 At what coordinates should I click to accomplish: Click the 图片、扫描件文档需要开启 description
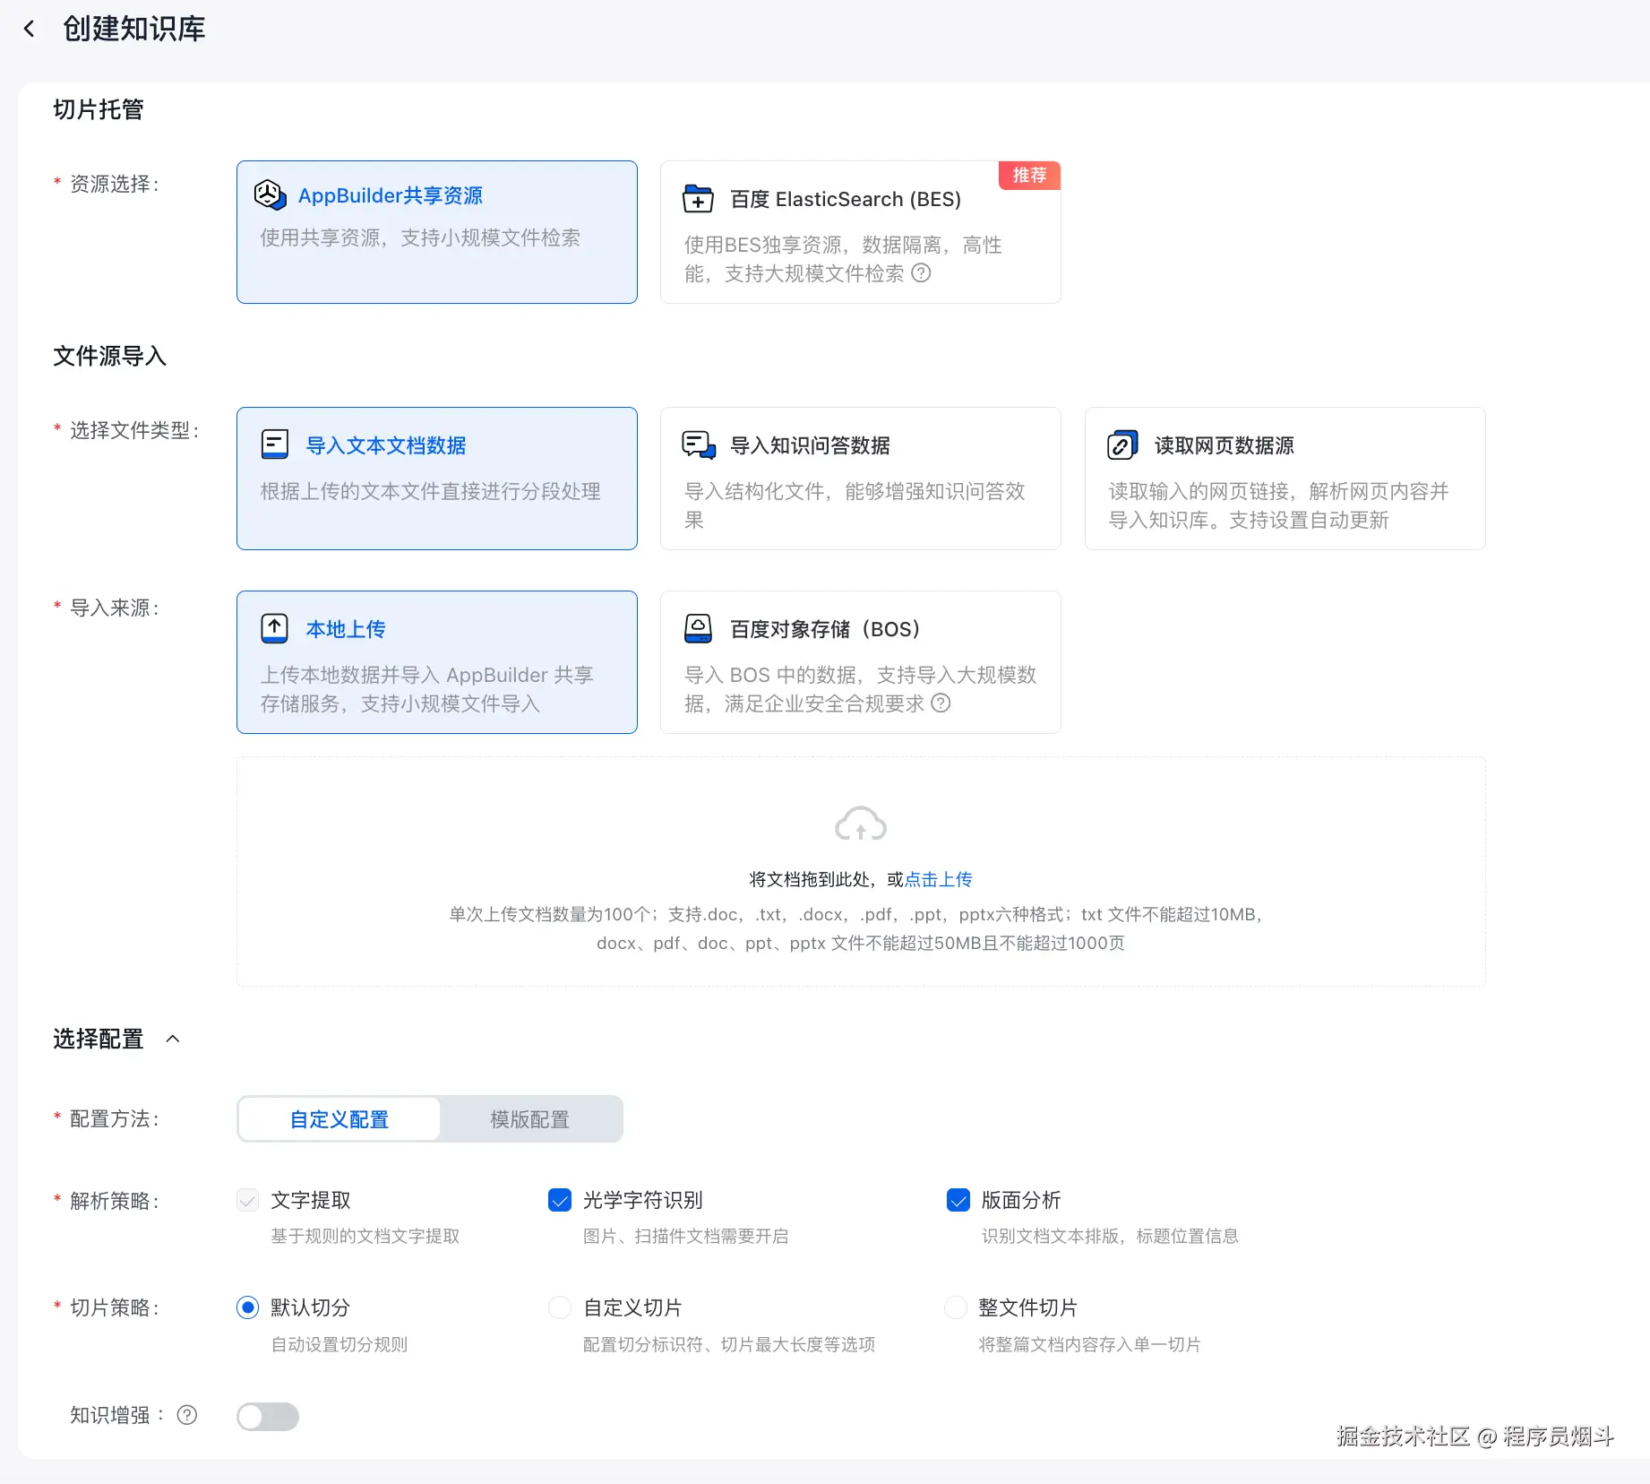[686, 1237]
